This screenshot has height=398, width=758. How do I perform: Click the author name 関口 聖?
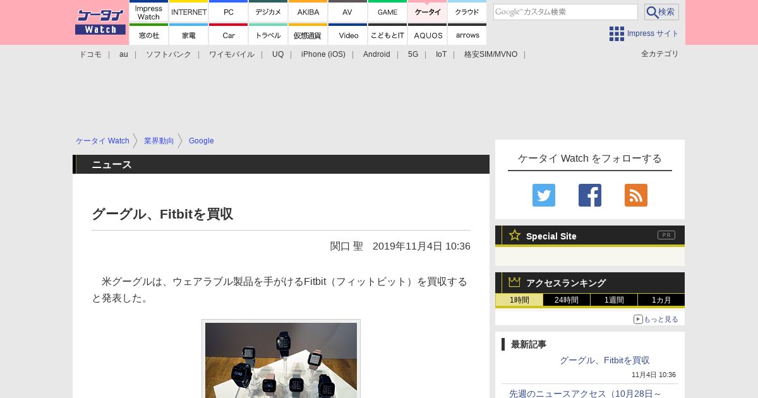click(347, 246)
